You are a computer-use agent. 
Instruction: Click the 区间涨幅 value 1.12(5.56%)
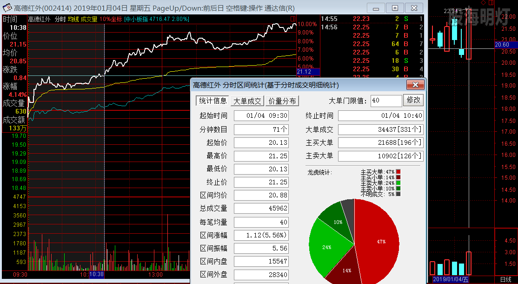pos(261,235)
